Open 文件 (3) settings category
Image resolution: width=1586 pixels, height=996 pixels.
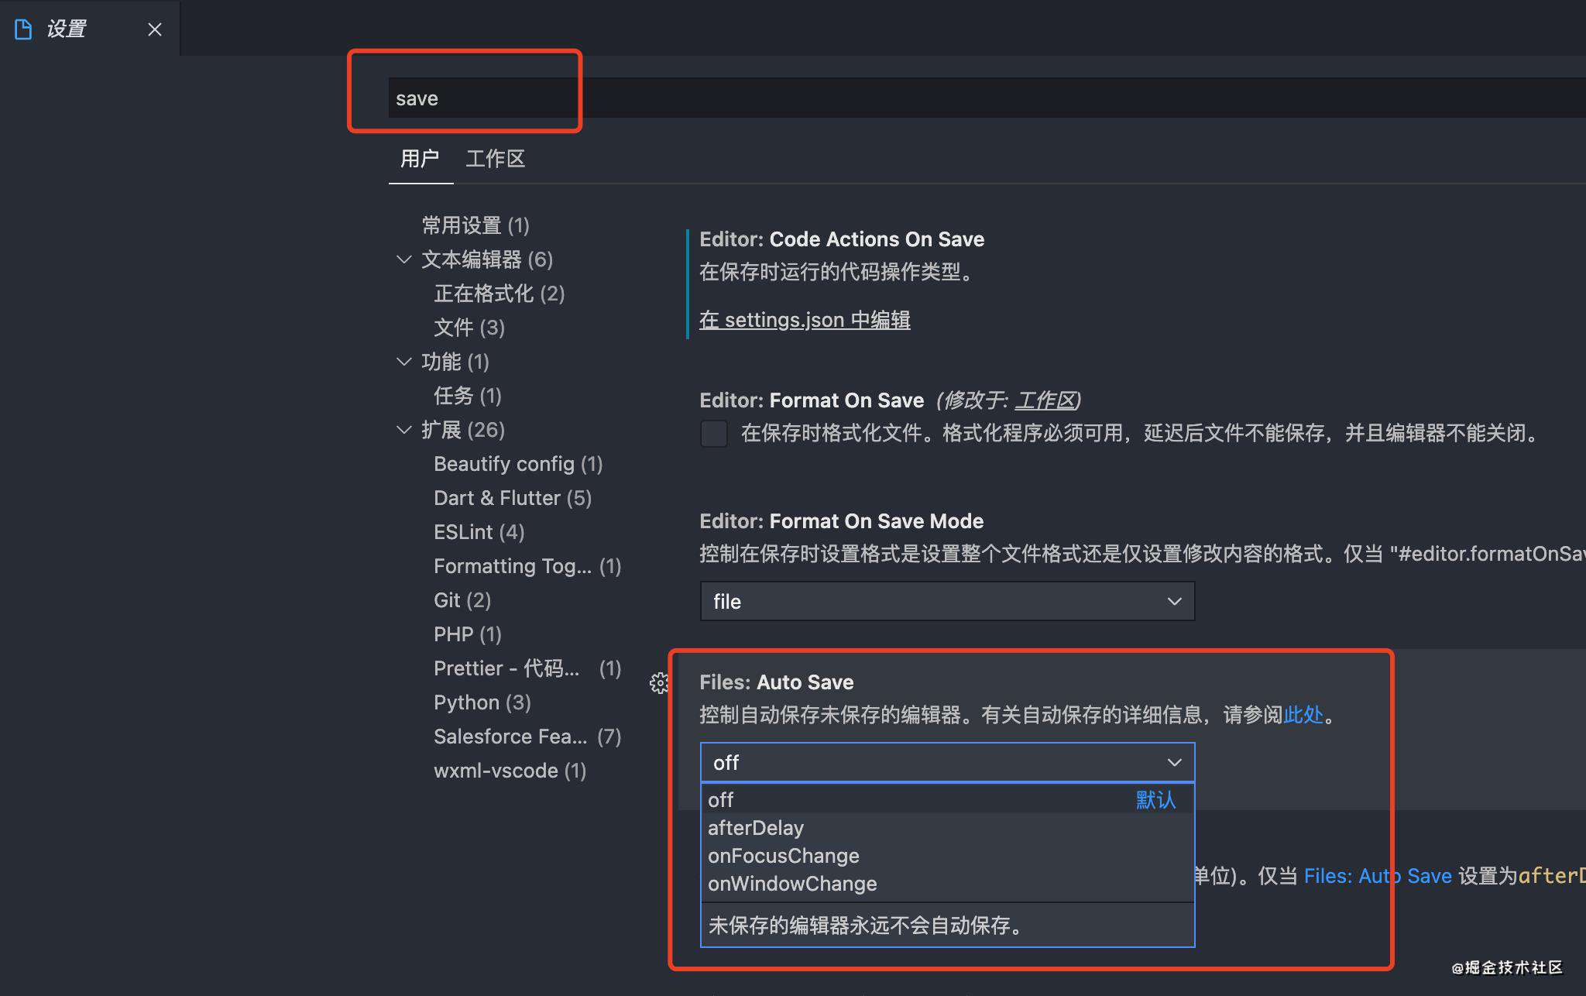[469, 328]
